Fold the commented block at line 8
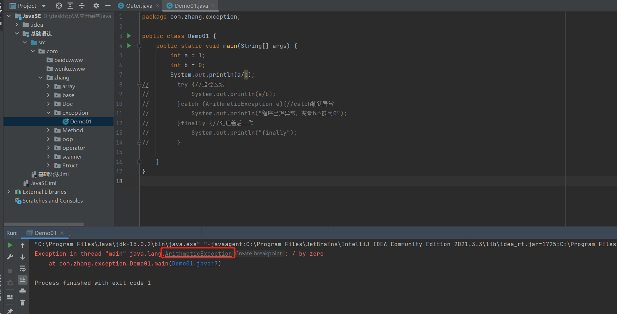Viewport: 617px width, 314px height. point(139,85)
